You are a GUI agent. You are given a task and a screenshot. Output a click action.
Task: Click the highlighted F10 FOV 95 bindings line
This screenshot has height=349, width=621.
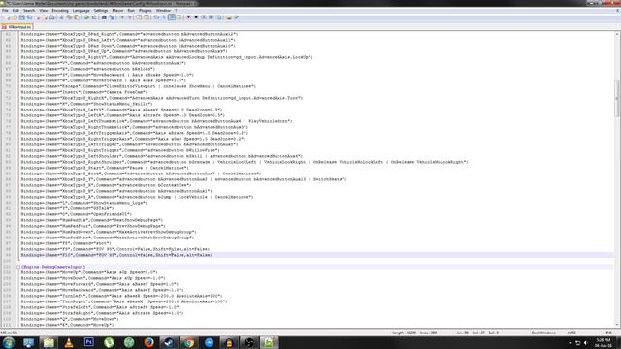tap(116, 255)
